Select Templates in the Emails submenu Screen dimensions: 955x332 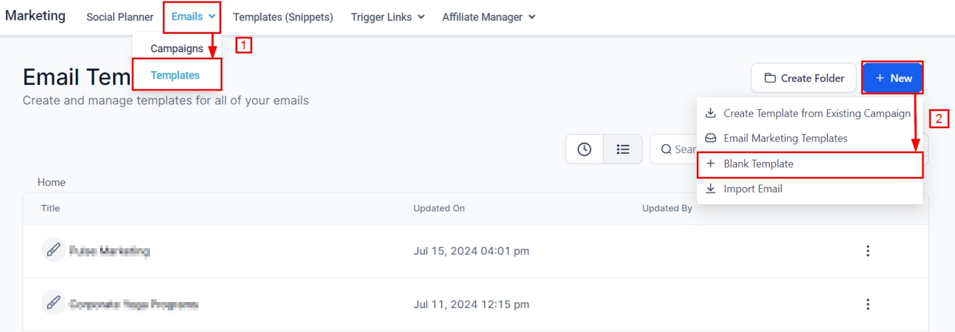175,76
